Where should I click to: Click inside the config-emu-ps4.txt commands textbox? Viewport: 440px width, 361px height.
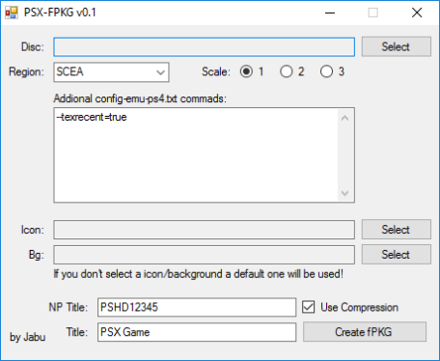point(196,155)
